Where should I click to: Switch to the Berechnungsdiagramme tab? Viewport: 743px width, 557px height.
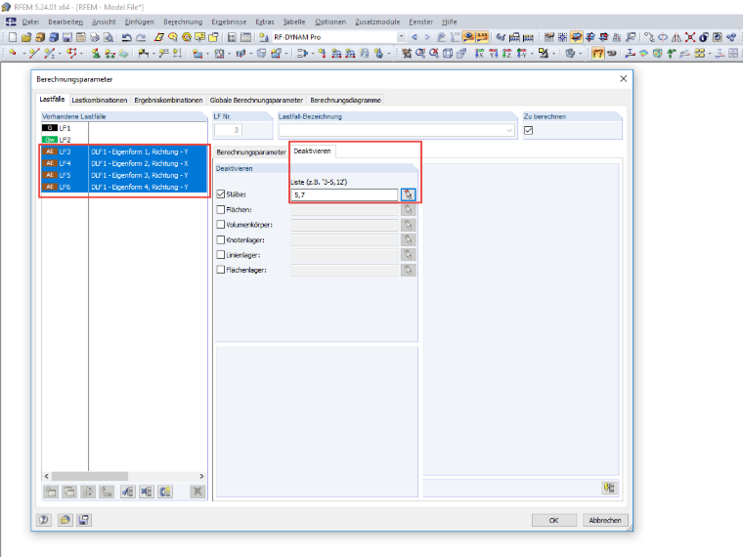[x=345, y=100]
